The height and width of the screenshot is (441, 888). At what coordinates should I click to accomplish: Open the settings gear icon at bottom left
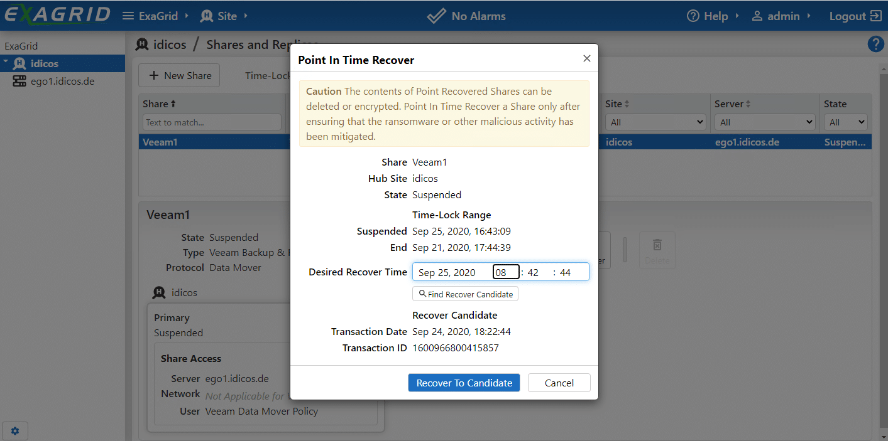(x=15, y=431)
